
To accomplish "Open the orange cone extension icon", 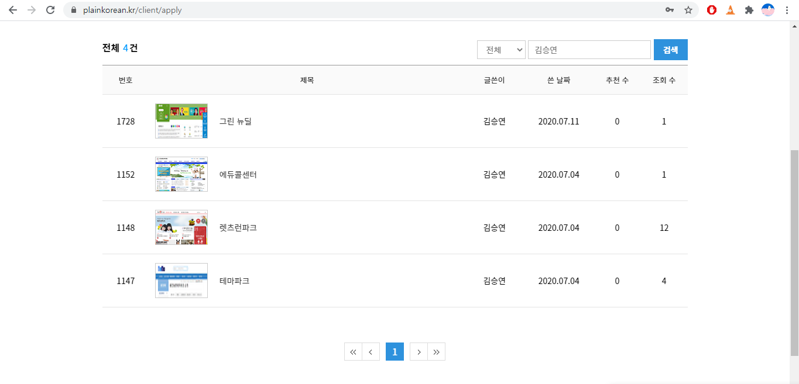I will [x=731, y=10].
